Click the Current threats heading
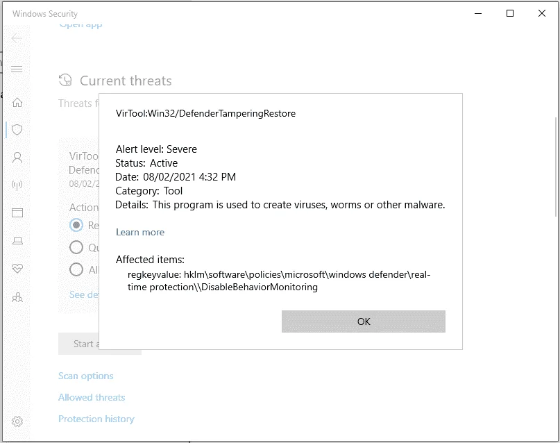 (x=126, y=81)
